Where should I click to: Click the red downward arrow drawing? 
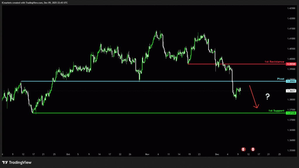[253, 97]
